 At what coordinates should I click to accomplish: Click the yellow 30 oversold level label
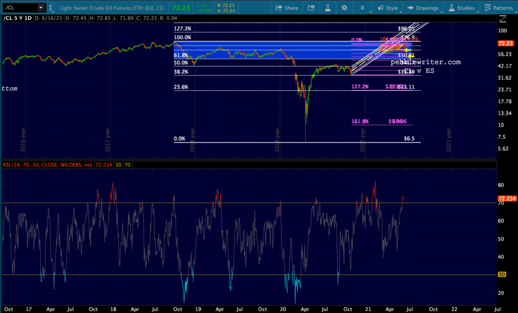(x=503, y=275)
